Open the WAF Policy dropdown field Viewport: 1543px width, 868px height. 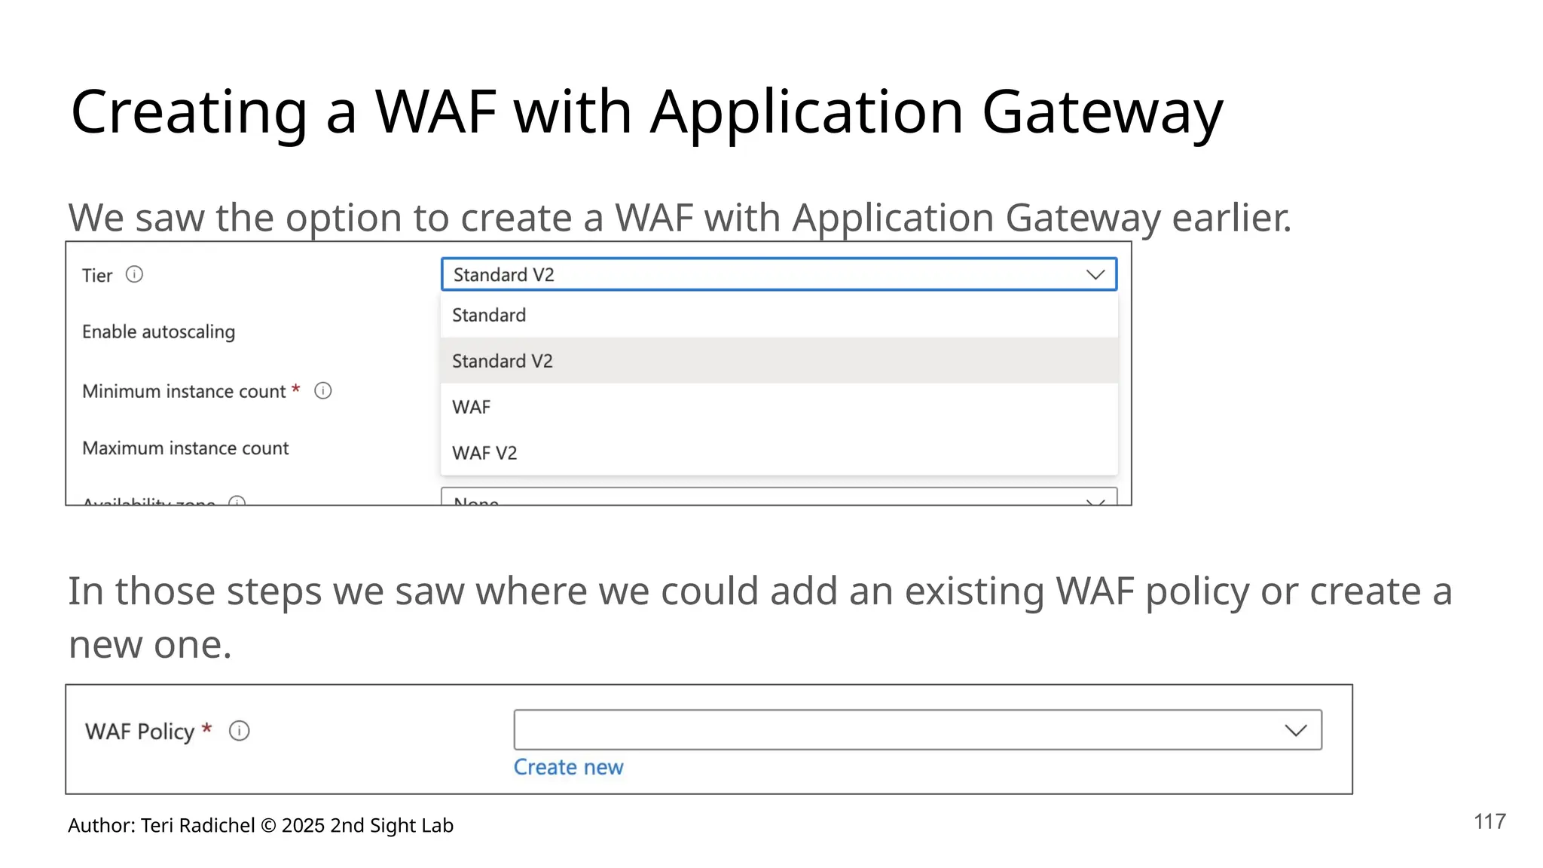tap(918, 729)
